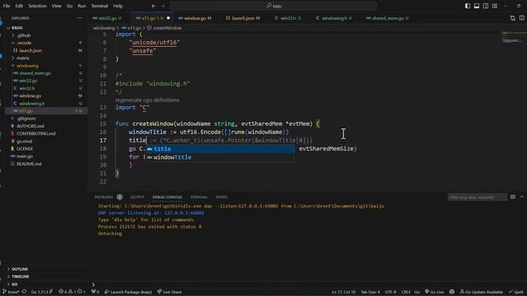The width and height of the screenshot is (527, 296).
Task: Click the Go Back navigation arrow
Action: pyautogui.click(x=154, y=6)
